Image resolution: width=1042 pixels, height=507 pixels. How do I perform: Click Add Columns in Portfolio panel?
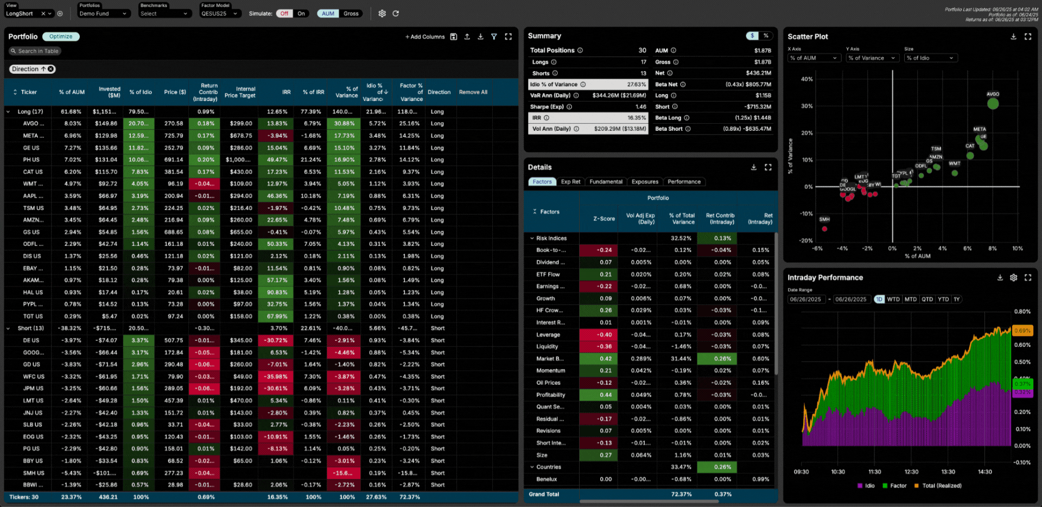point(425,37)
